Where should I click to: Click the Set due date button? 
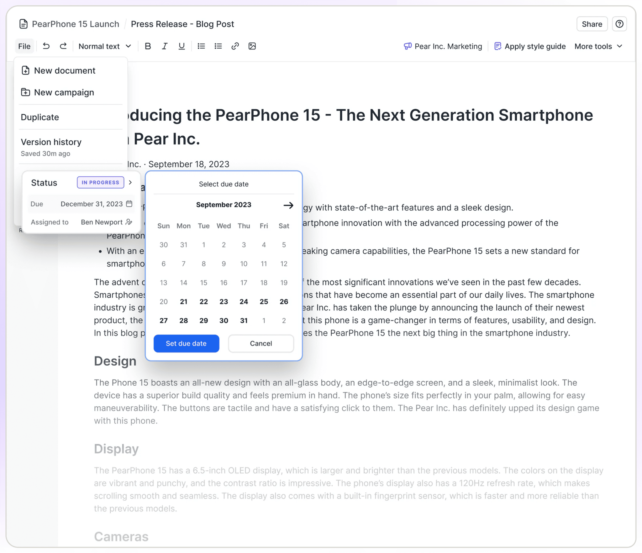click(186, 343)
